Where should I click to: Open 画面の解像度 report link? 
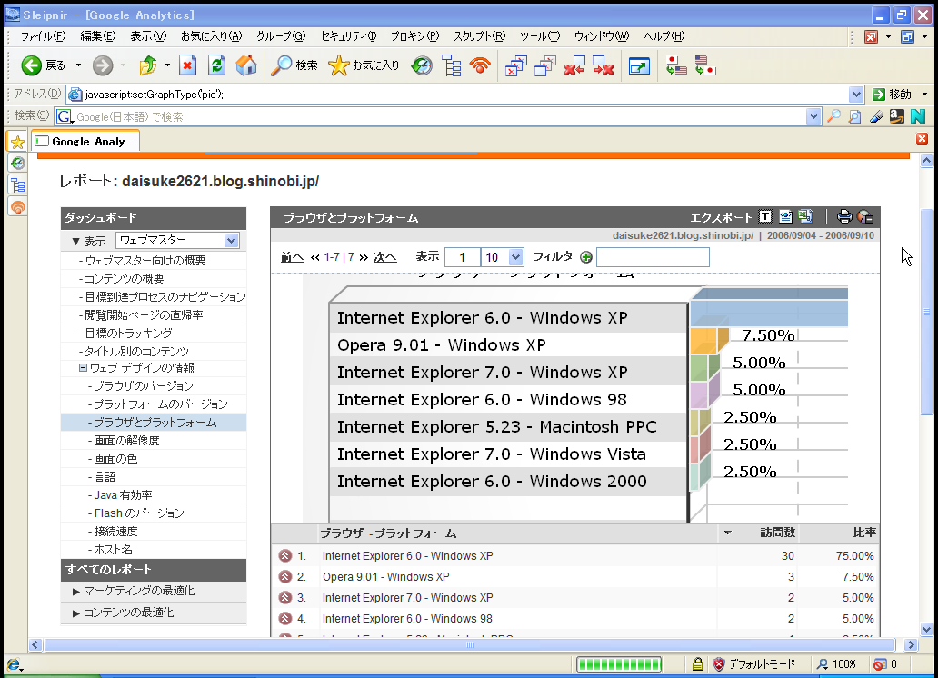[126, 441]
